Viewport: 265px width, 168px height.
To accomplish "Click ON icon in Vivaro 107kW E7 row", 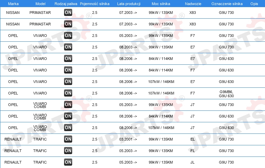I will [x=68, y=81].
